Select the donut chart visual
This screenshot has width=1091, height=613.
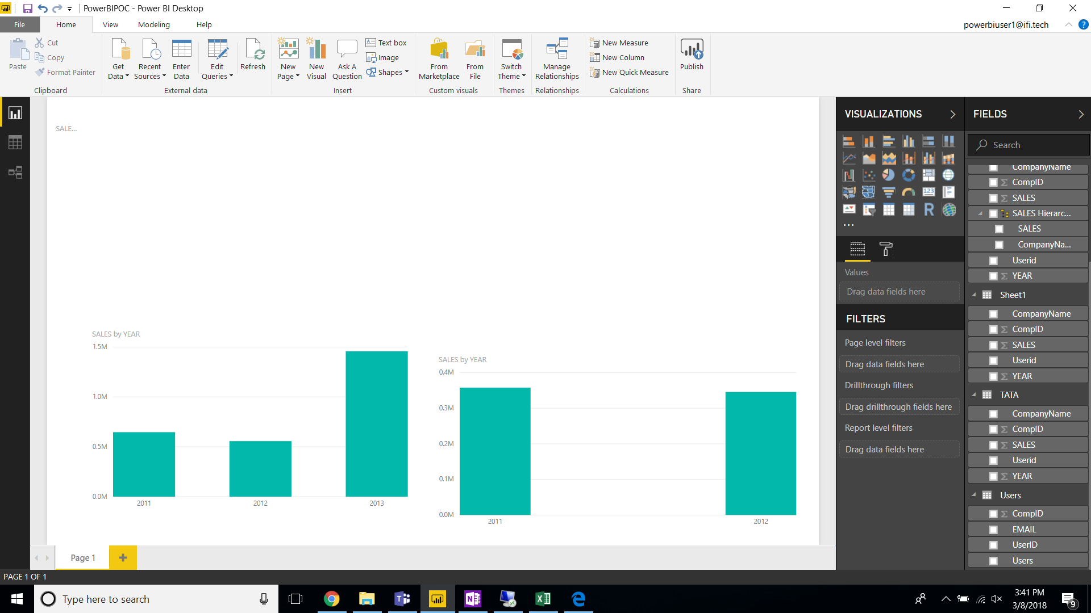tap(909, 175)
